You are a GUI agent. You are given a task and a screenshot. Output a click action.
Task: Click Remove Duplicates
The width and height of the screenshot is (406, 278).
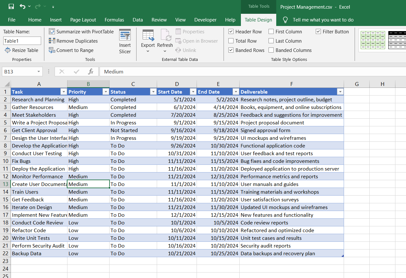click(73, 41)
